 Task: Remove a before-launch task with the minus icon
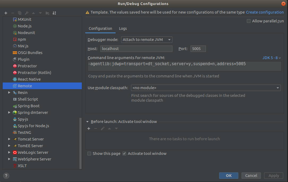[x=96, y=129]
